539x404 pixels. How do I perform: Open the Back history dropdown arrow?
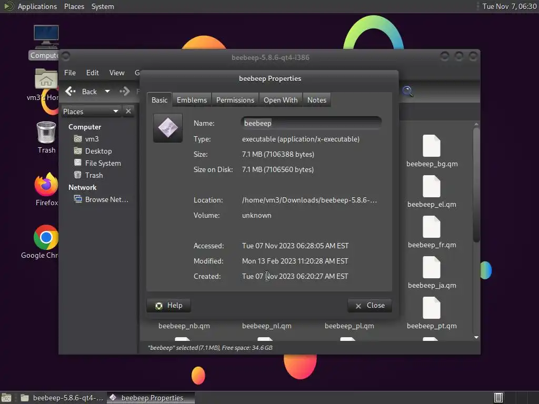[107, 92]
